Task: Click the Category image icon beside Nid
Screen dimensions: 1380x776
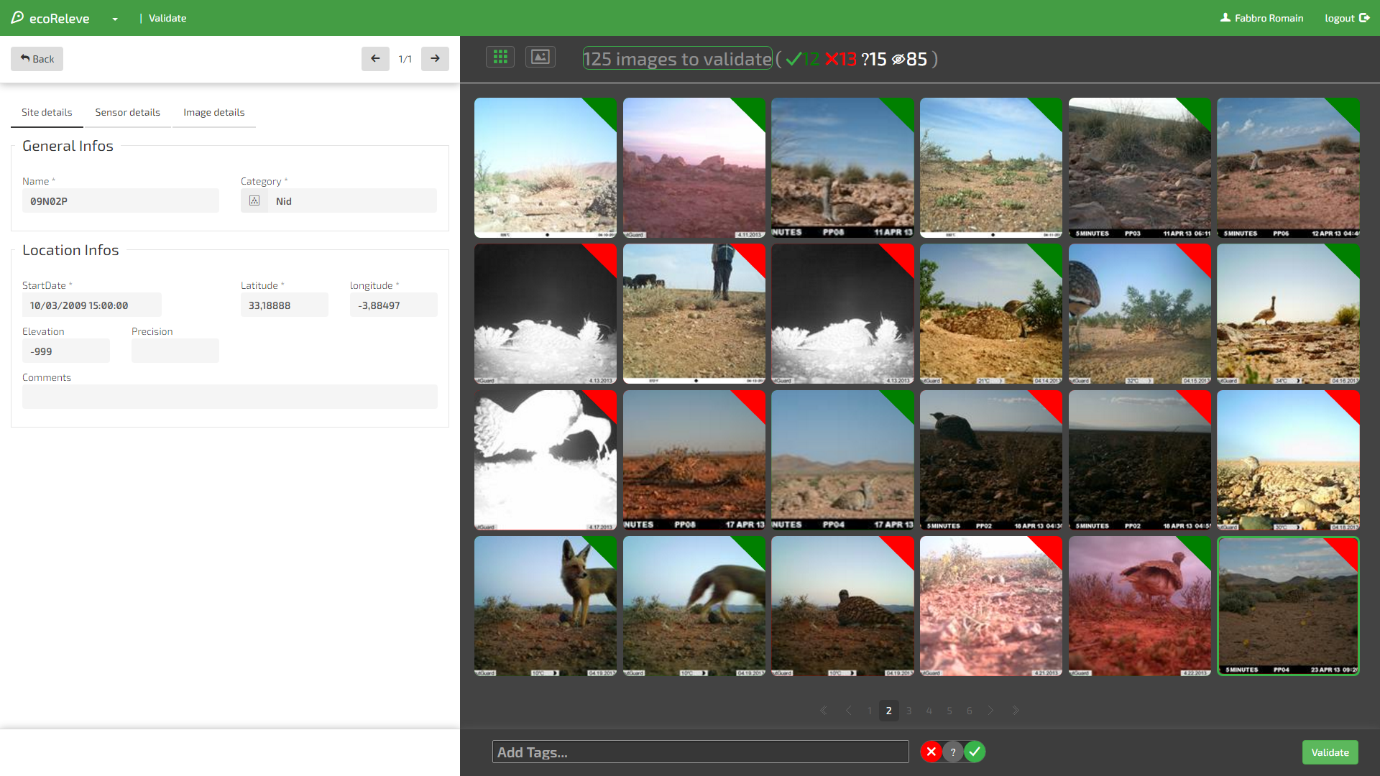Action: click(254, 200)
